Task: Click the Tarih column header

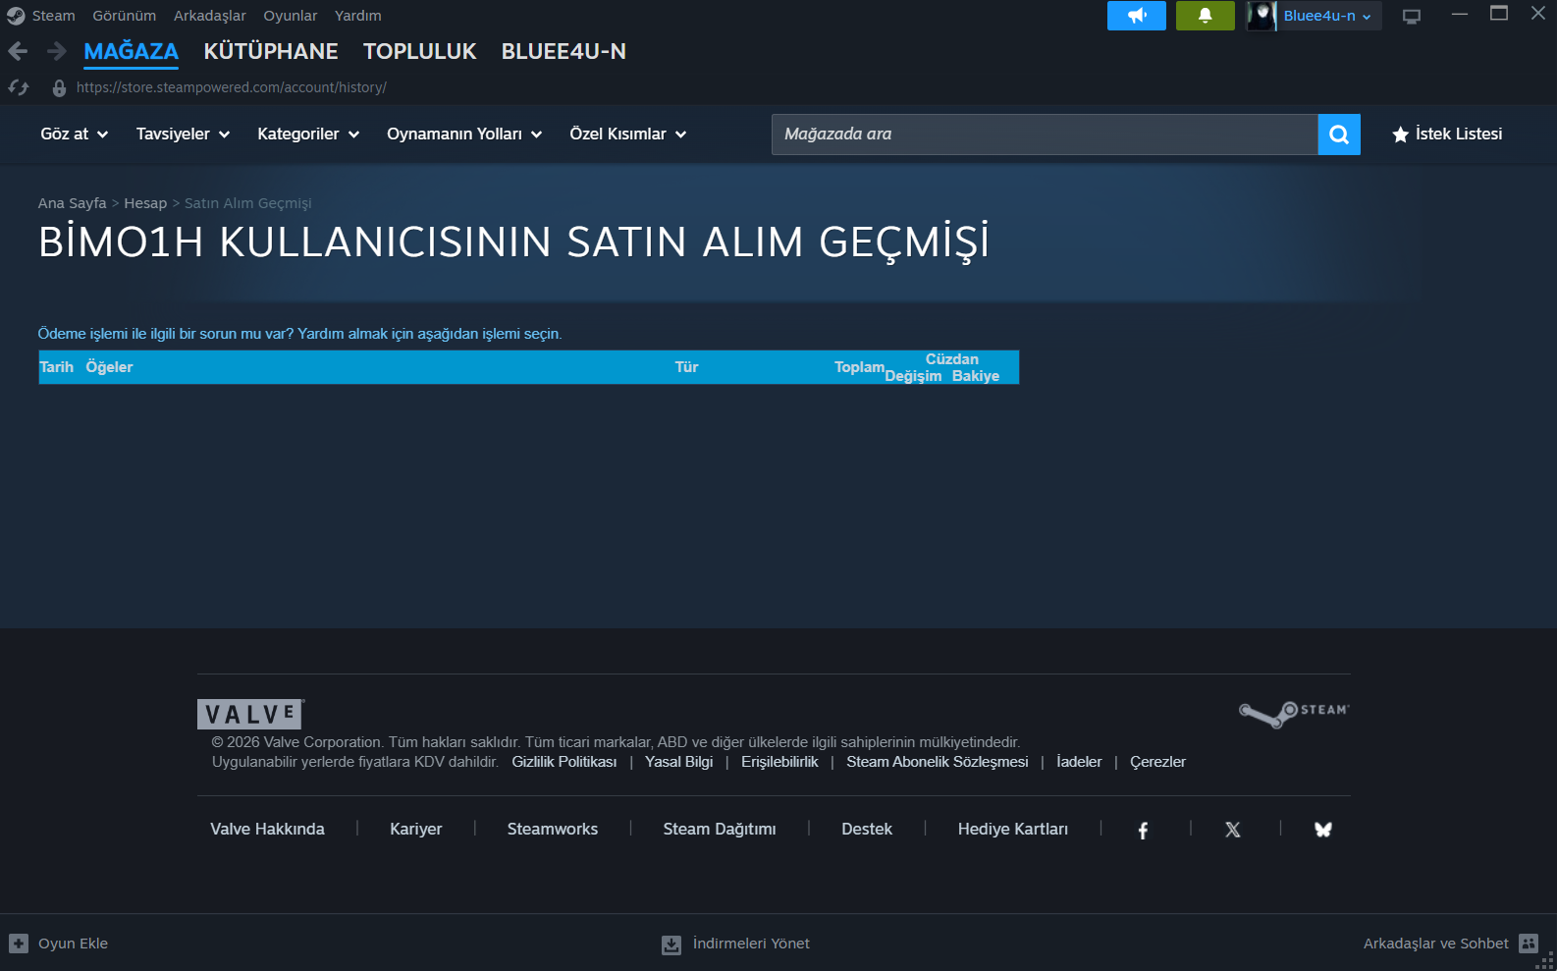Action: click(57, 367)
